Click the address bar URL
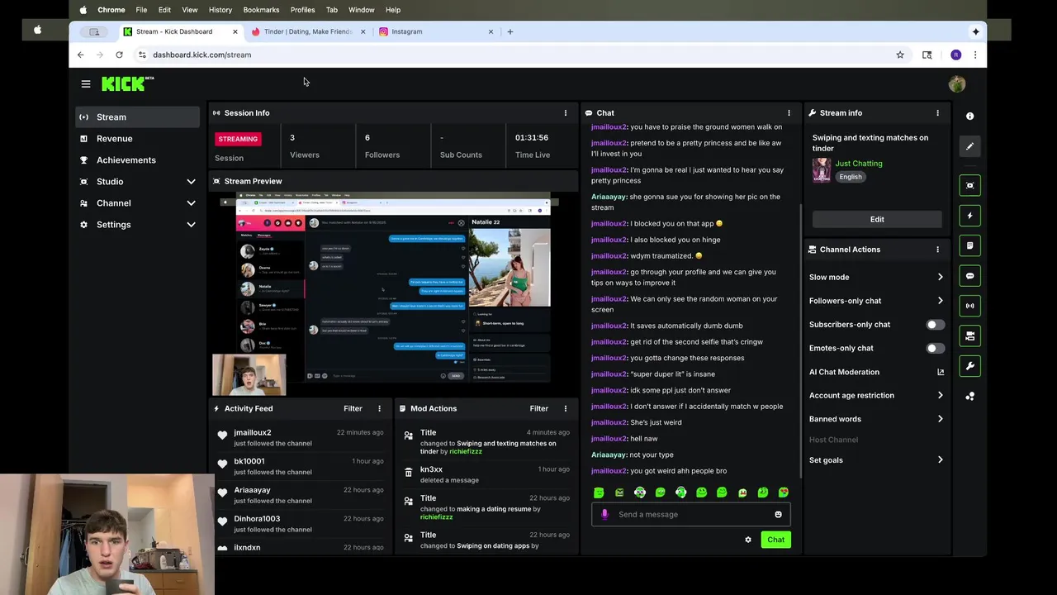The width and height of the screenshot is (1057, 595). pos(201,55)
